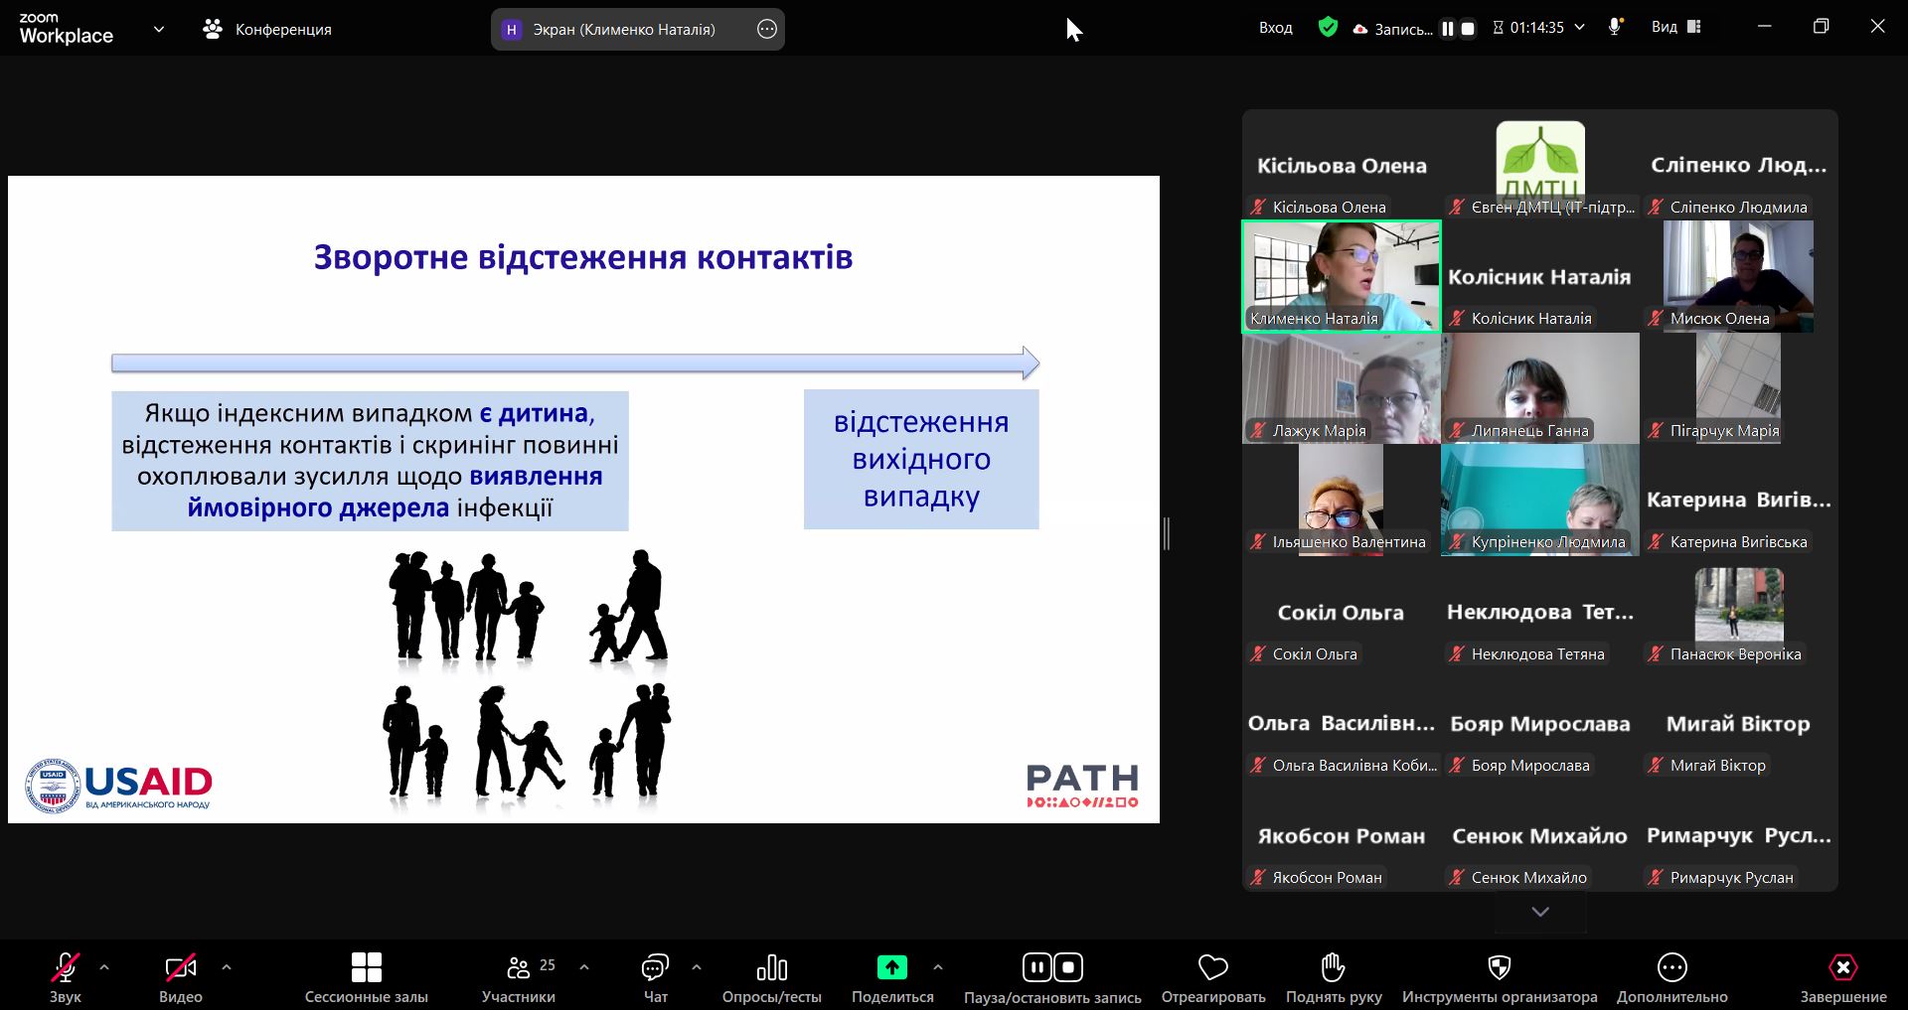
Task: Open Zoom Workplace dropdown chevron
Action: click(x=159, y=30)
